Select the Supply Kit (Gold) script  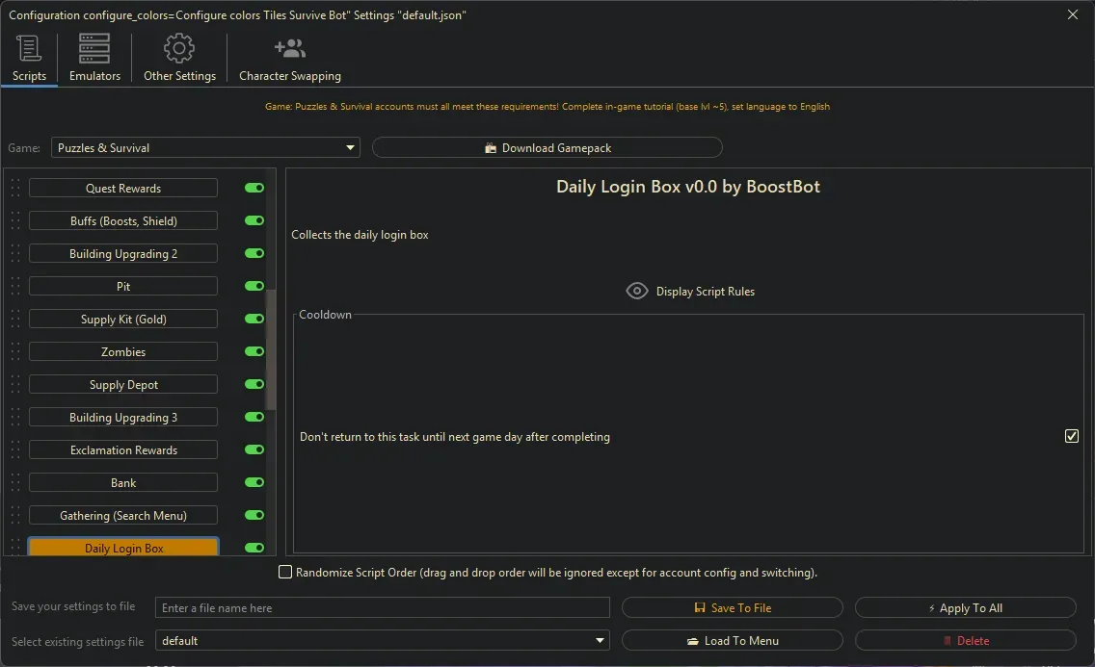[122, 319]
